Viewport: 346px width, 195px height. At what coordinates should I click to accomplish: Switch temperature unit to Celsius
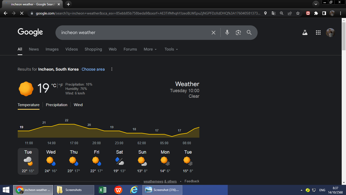click(x=54, y=86)
